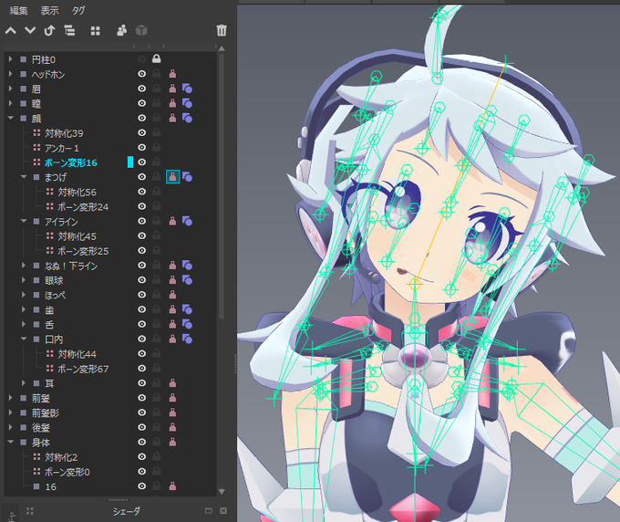
Task: Select the ボーン変形67 item
Action: [83, 369]
